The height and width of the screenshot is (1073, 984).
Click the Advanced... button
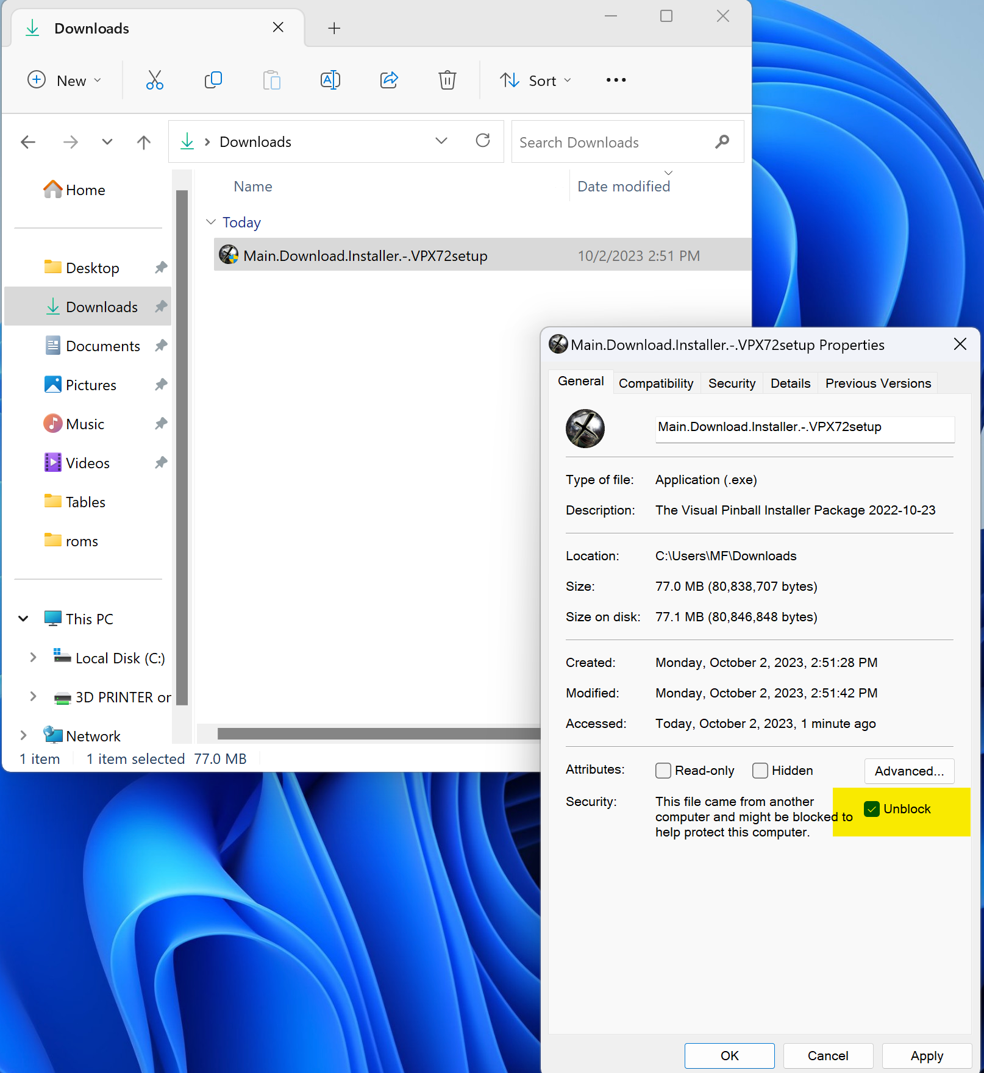click(x=908, y=771)
